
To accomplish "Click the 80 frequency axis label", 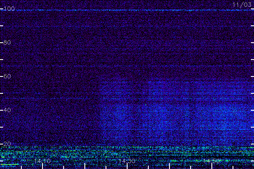I will [7, 43].
